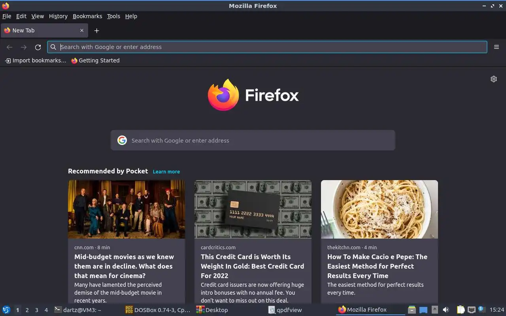Click the file manager drawer tray icon

click(x=412, y=310)
